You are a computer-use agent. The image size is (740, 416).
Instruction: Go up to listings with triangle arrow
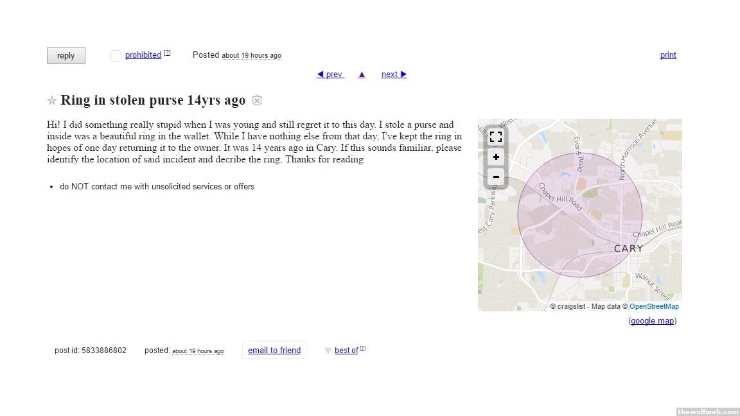point(362,74)
